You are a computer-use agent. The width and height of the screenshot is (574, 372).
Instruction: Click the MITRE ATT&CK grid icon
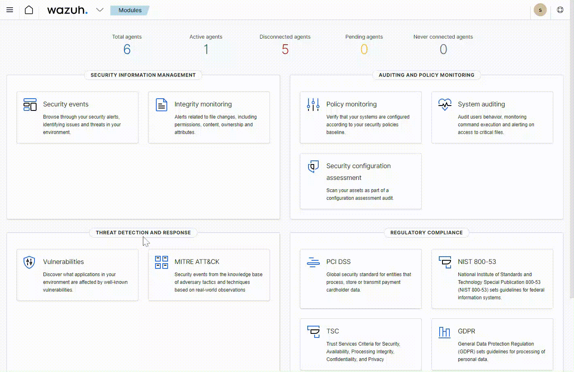tap(162, 262)
